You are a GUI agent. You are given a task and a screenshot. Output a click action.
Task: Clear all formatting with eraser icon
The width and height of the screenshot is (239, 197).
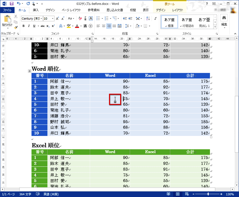click(x=80, y=18)
